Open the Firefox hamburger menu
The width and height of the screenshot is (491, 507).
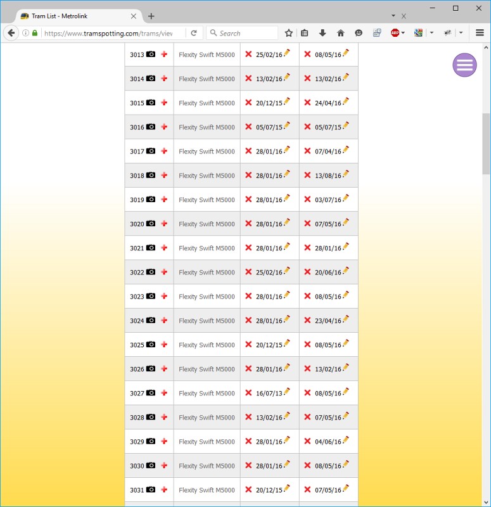coord(480,33)
